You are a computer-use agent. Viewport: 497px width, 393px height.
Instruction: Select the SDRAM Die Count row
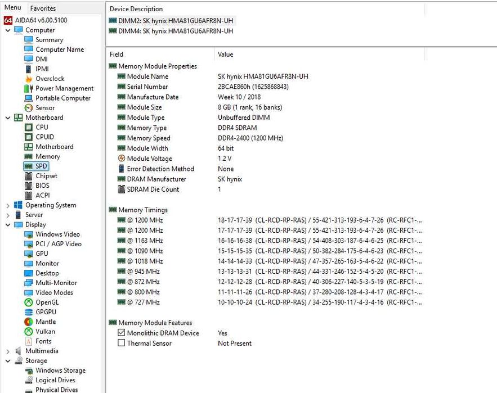265,189
